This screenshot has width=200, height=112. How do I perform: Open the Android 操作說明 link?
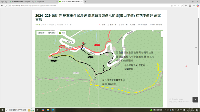click(156, 25)
